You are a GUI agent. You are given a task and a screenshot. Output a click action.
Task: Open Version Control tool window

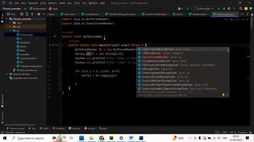[x=16, y=128]
